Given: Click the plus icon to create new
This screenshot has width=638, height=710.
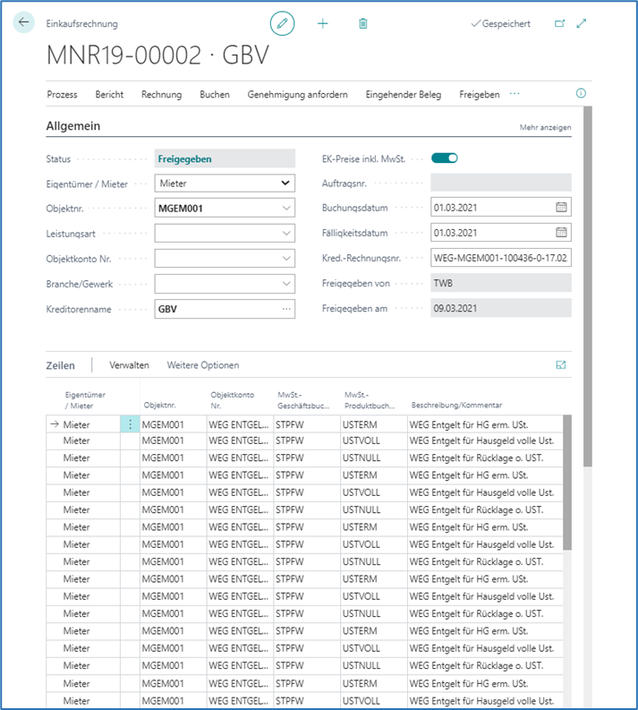Looking at the screenshot, I should (x=323, y=23).
